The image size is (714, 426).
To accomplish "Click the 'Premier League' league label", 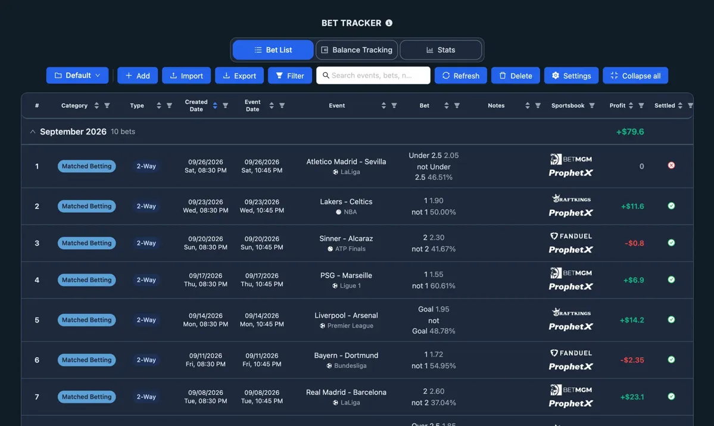I will pos(350,326).
